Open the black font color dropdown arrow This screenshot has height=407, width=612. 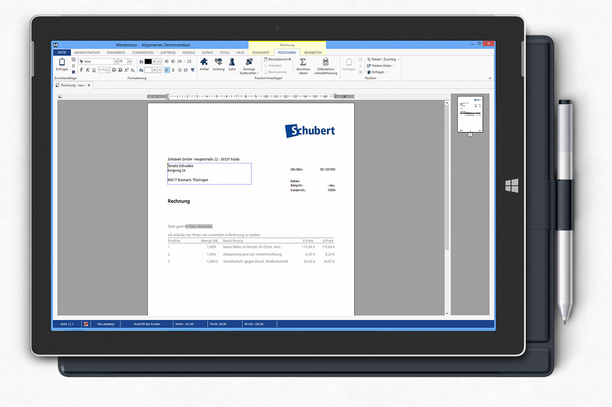[154, 61]
